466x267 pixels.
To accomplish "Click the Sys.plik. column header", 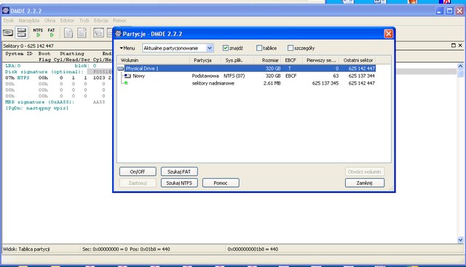I will [237, 60].
